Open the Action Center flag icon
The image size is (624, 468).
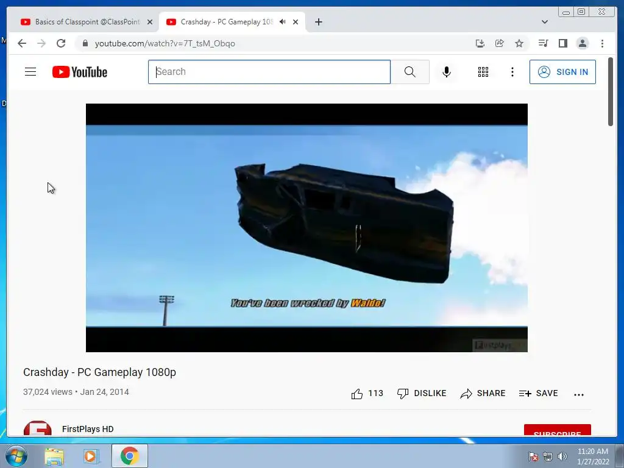coord(533,456)
